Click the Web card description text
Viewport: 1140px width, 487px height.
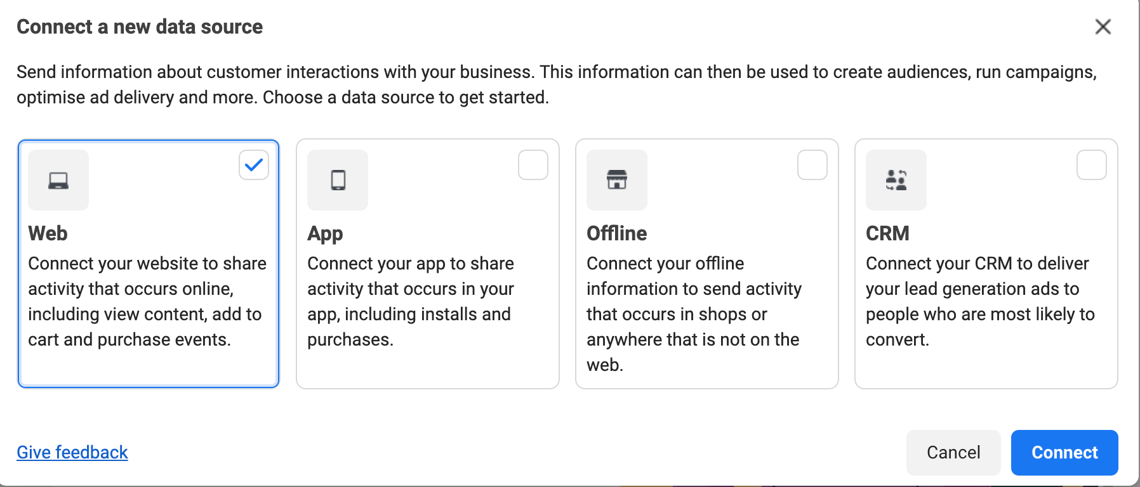(147, 301)
